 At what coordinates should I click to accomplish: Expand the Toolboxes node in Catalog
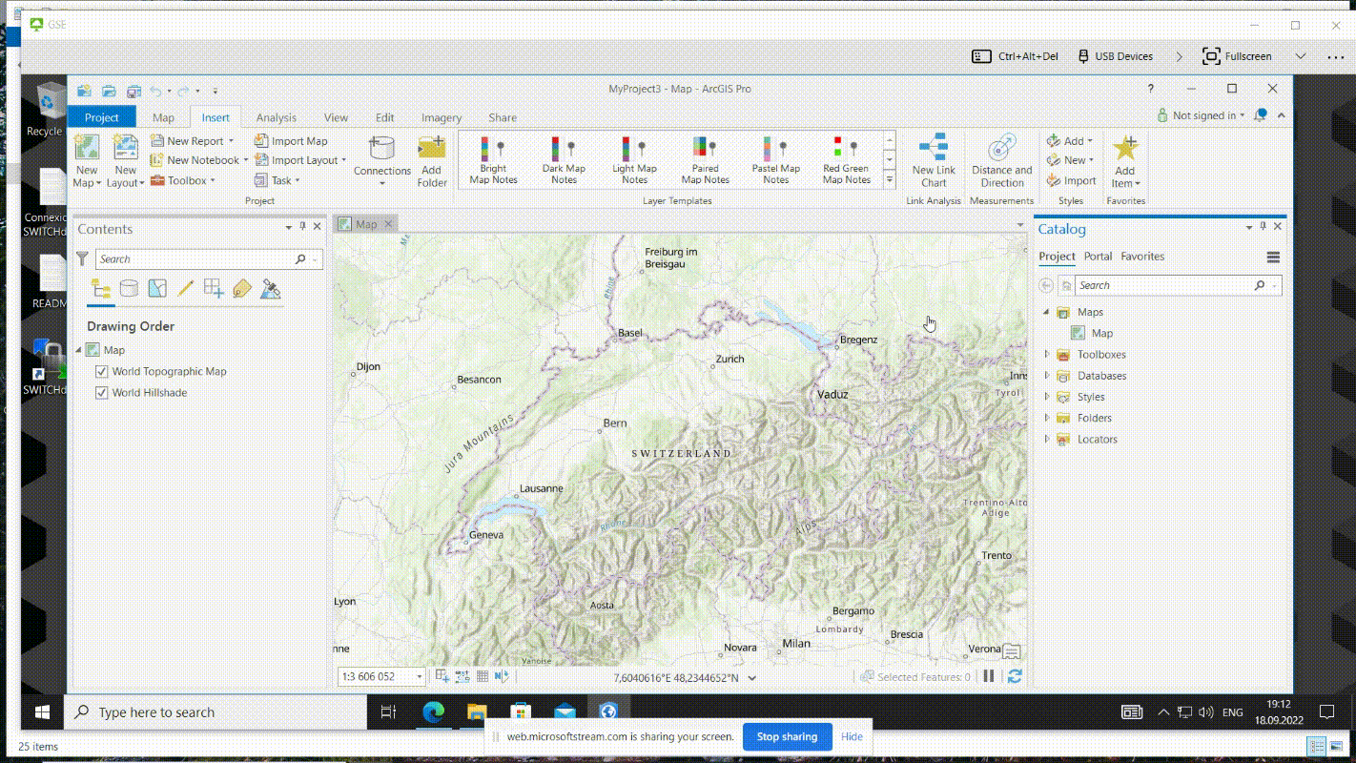pyautogui.click(x=1047, y=355)
